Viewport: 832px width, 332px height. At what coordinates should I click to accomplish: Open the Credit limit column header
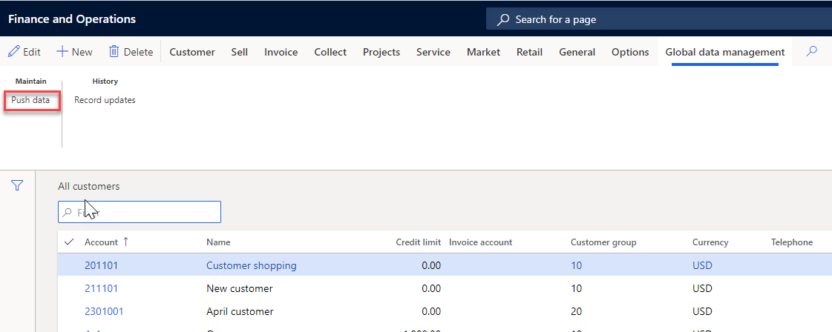pyautogui.click(x=418, y=242)
